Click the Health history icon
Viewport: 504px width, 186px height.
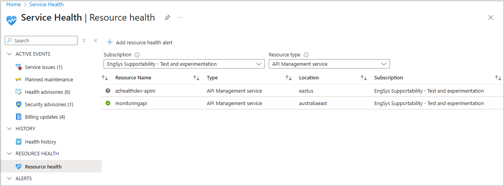pyautogui.click(x=18, y=142)
